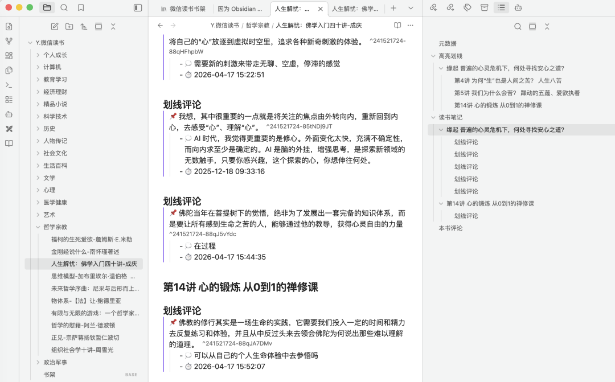Open the outgoing links pane

click(x=450, y=8)
